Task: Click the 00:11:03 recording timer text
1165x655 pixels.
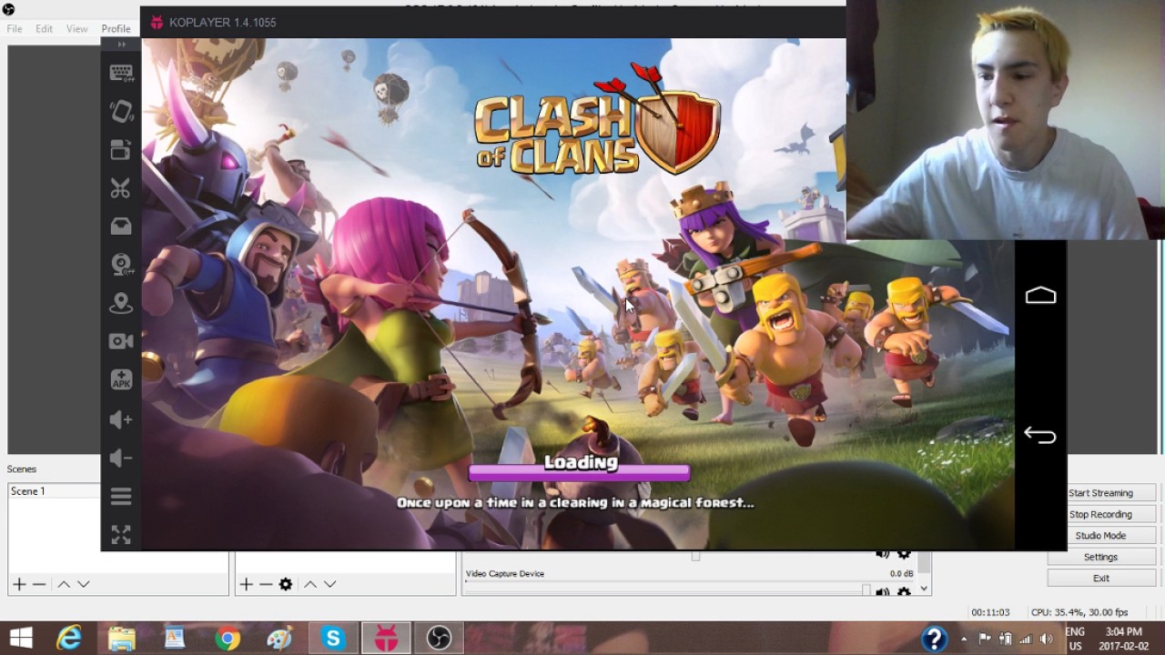Action: pyautogui.click(x=990, y=613)
